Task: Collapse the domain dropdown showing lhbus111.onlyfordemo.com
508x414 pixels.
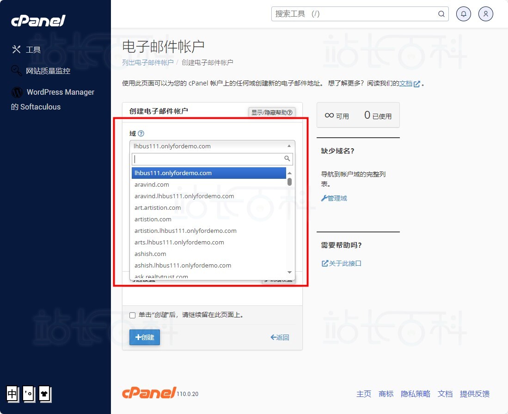Action: (x=212, y=146)
